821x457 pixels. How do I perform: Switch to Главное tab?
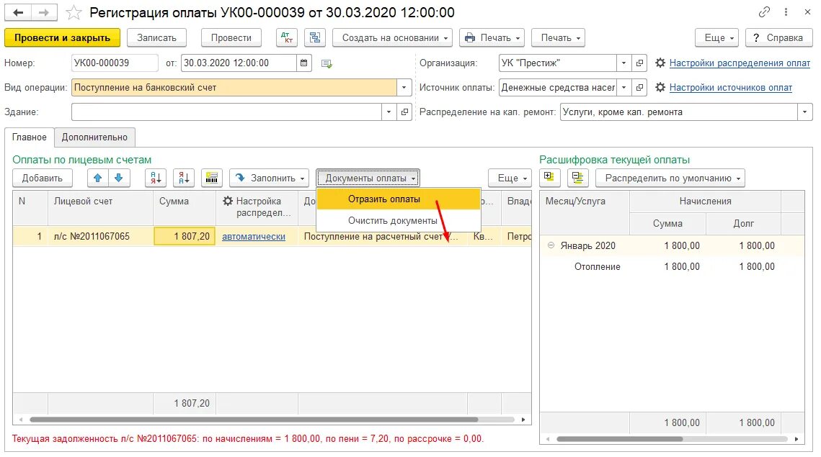click(x=30, y=137)
